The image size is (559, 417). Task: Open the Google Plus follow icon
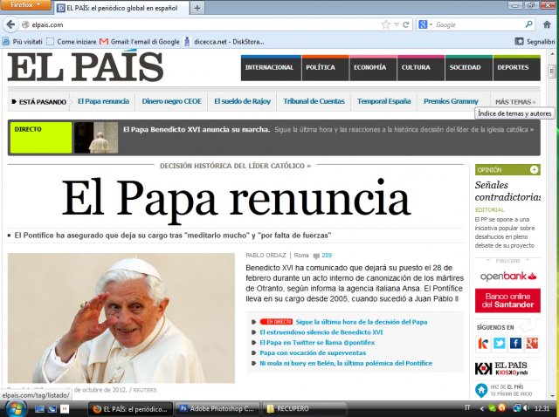[532, 344]
